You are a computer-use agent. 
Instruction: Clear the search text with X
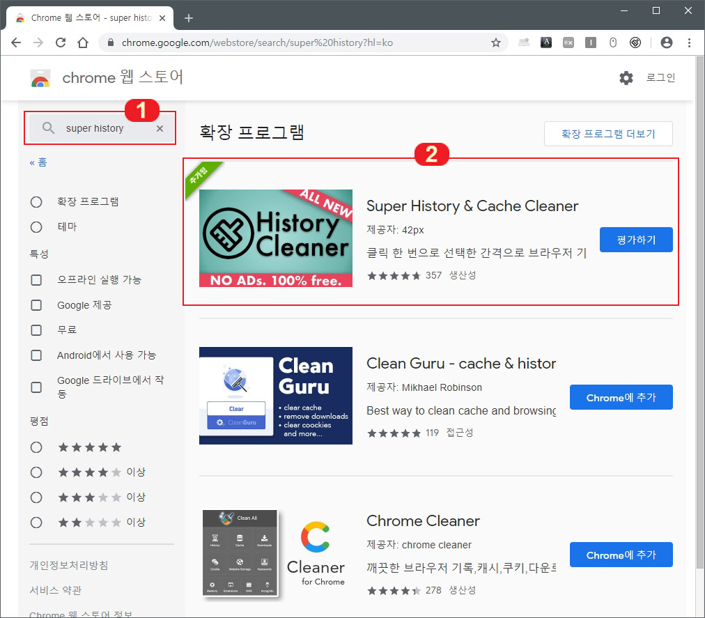[160, 129]
